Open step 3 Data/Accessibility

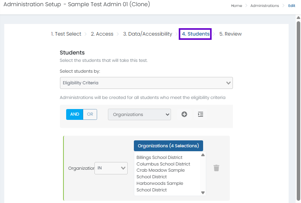(148, 34)
